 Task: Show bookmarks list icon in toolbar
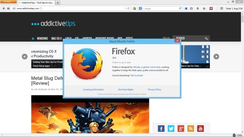pos(192,8)
